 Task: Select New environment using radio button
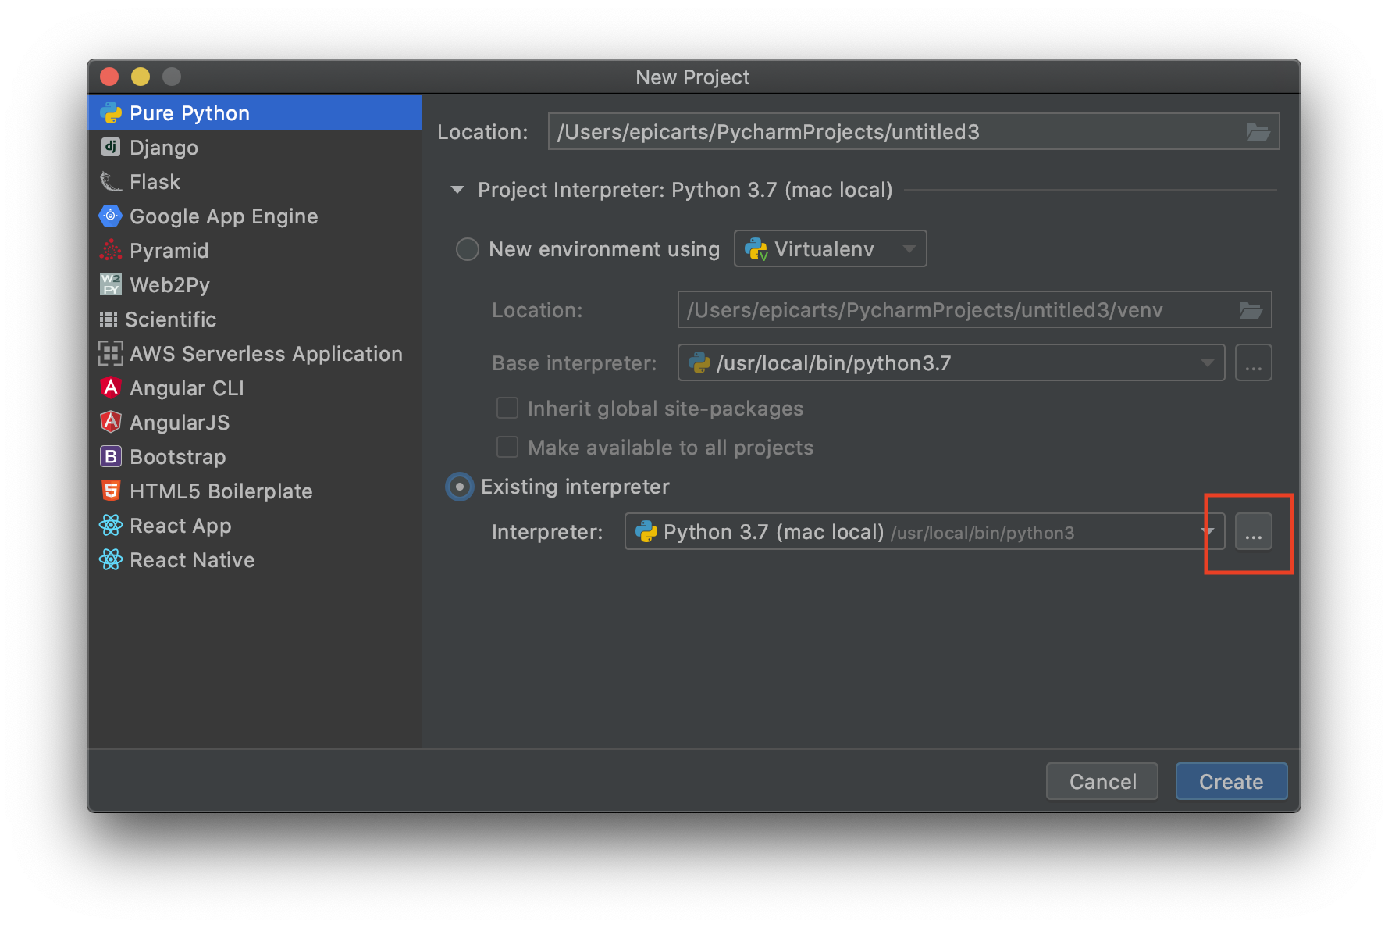(x=467, y=249)
